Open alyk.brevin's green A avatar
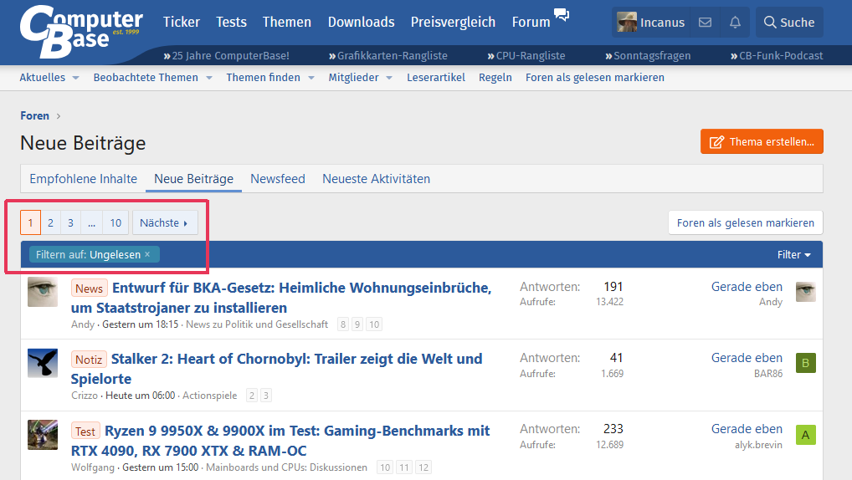 805,434
